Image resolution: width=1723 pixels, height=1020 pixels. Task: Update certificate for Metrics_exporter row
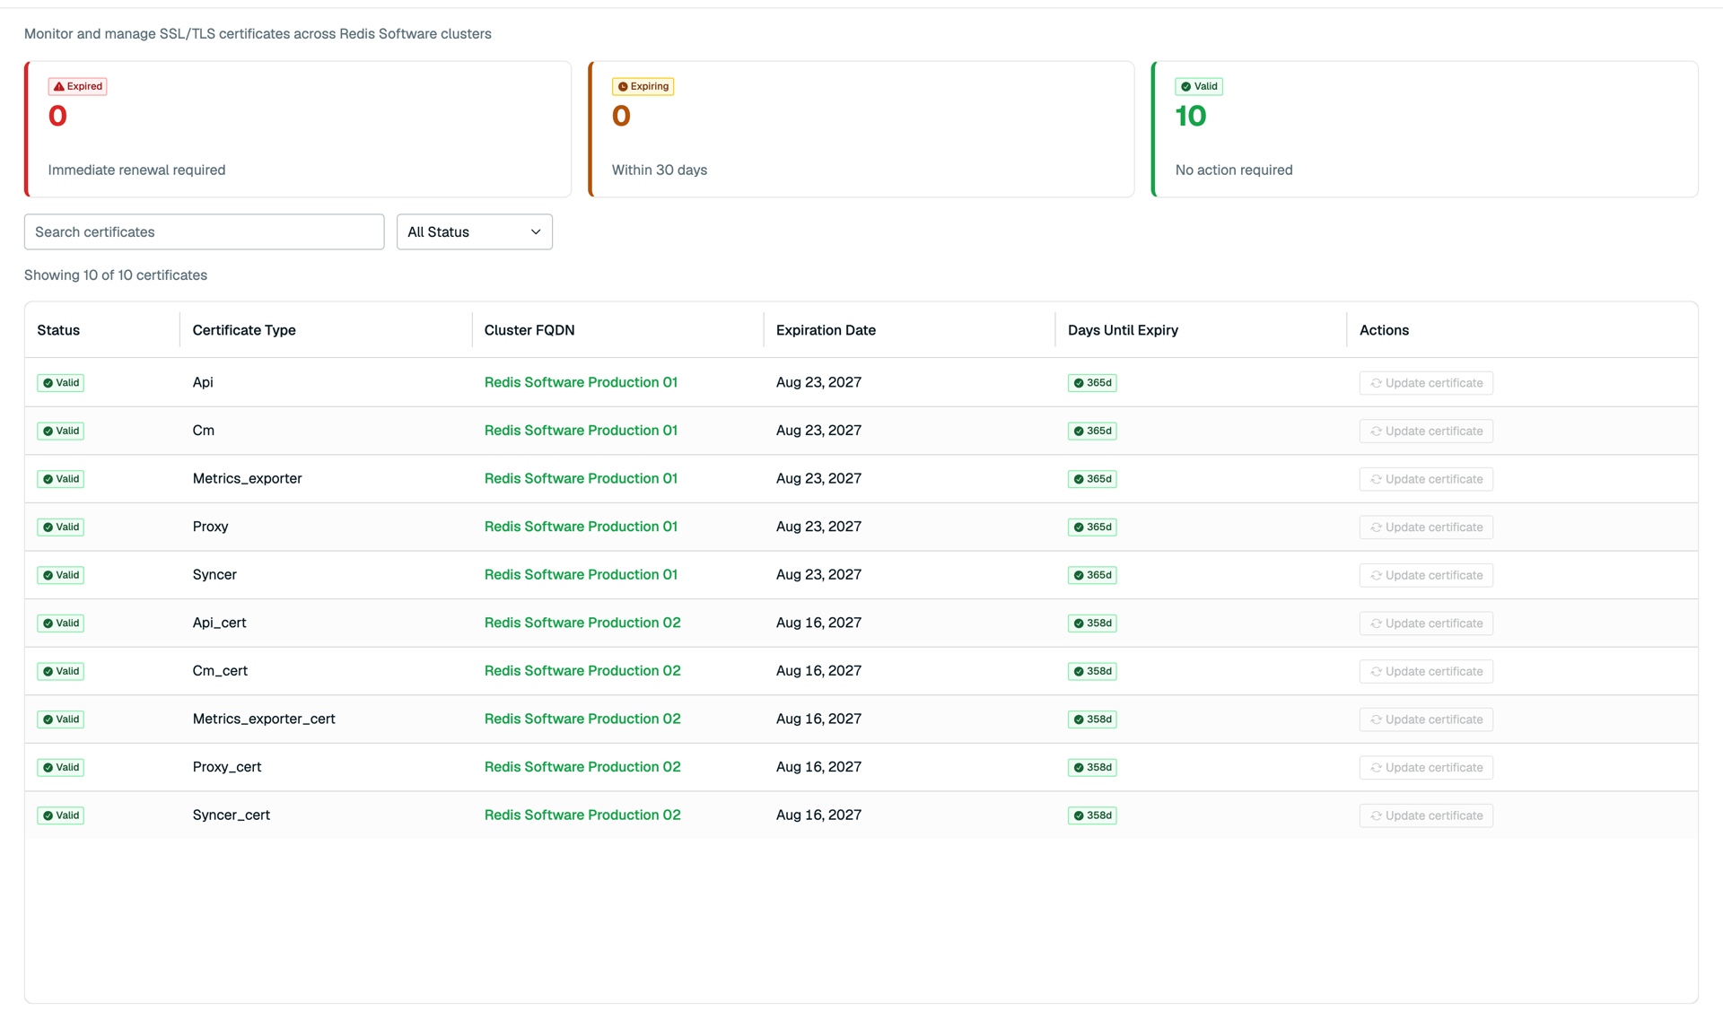coord(1426,479)
